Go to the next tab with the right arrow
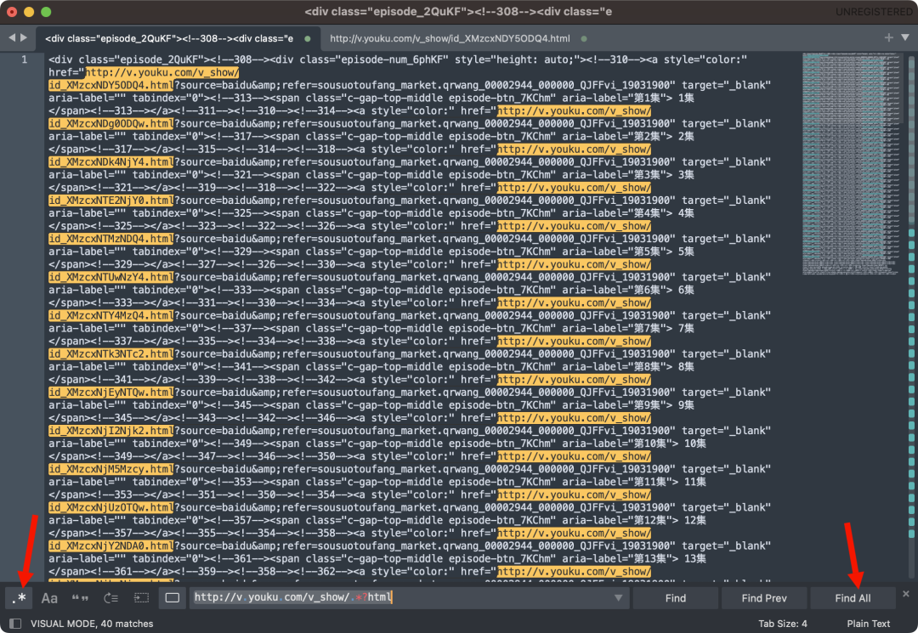 click(x=24, y=38)
